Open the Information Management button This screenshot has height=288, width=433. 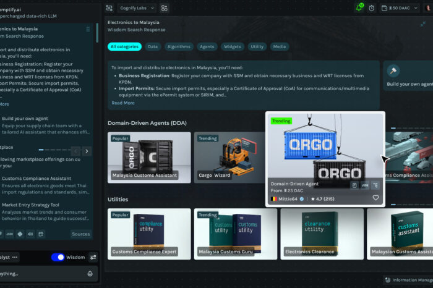(x=408, y=280)
